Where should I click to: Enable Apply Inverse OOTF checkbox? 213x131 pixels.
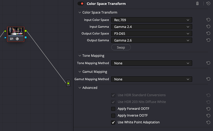click(x=113, y=116)
